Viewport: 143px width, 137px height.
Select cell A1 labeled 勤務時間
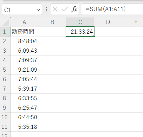(24, 32)
